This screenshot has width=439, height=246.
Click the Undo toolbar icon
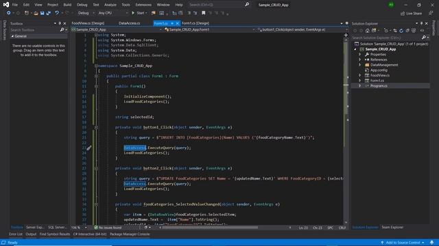57,13
